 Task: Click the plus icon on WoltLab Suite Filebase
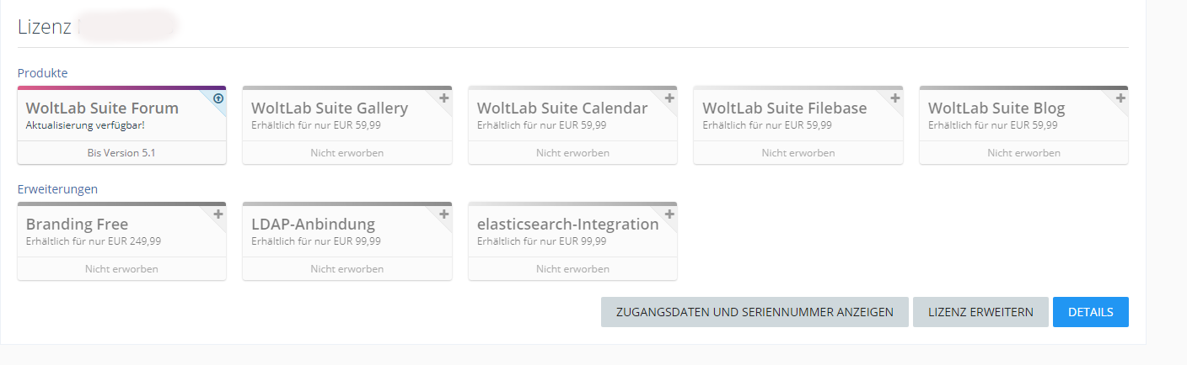895,98
